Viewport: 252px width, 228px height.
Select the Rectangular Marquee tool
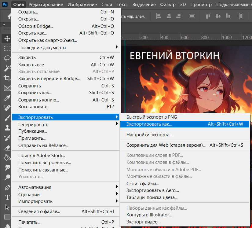click(x=7, y=48)
